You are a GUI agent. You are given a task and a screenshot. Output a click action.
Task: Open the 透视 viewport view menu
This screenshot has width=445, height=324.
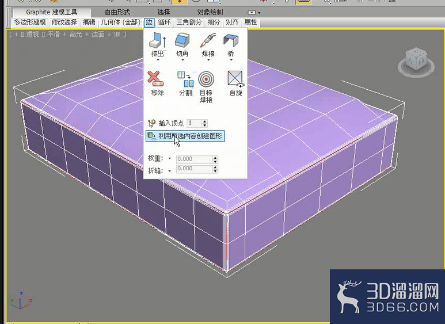coord(32,35)
